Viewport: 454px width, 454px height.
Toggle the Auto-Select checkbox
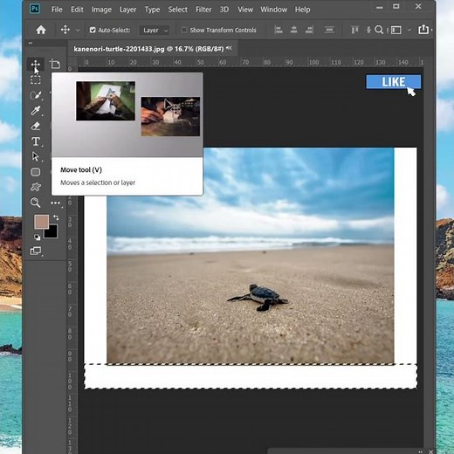coord(93,30)
